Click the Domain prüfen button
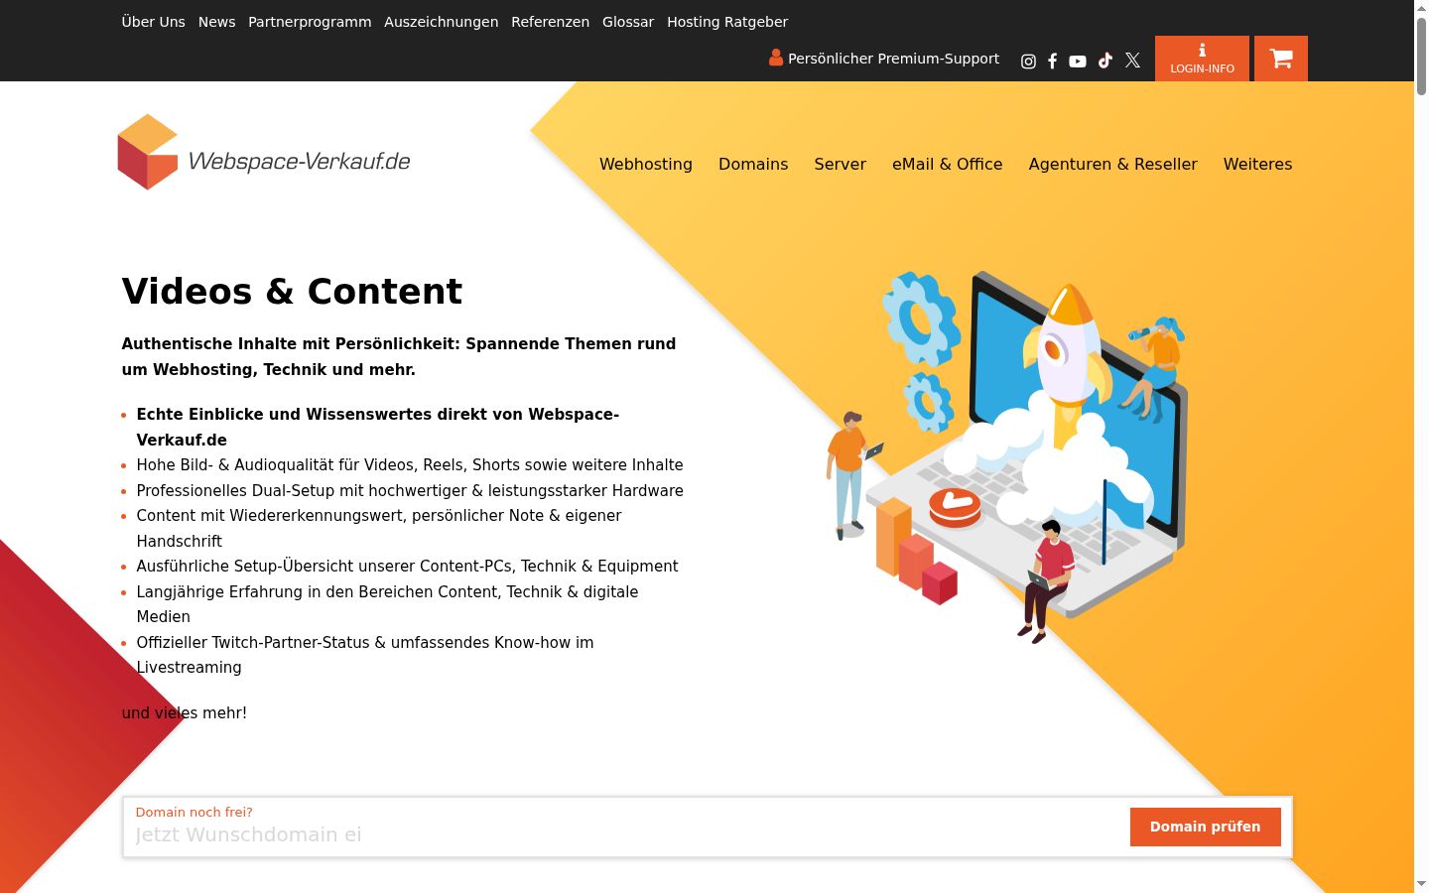The image size is (1429, 893). [x=1206, y=827]
